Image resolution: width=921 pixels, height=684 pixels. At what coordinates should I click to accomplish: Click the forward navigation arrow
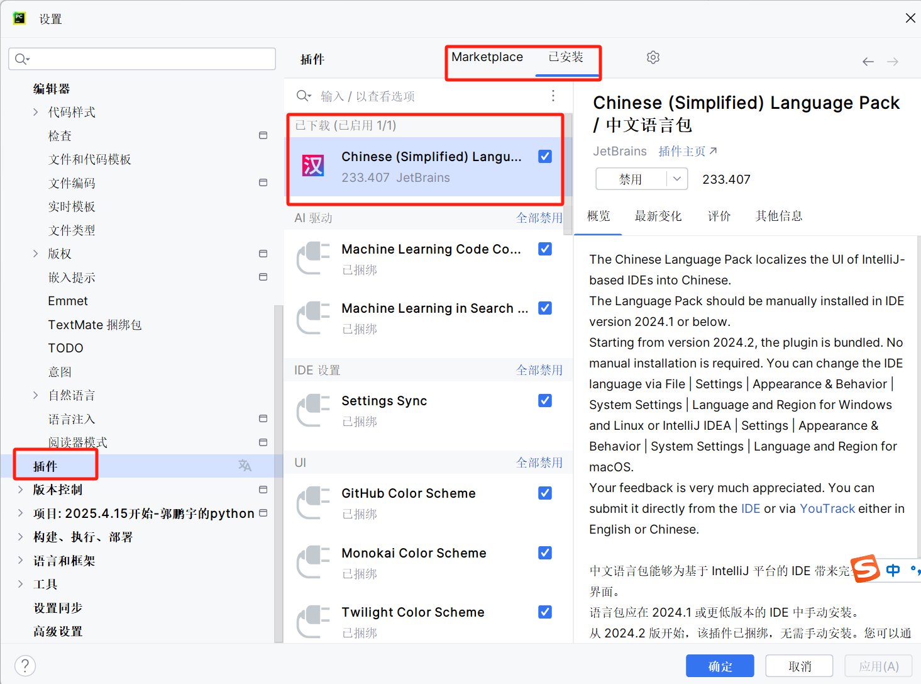[893, 61]
